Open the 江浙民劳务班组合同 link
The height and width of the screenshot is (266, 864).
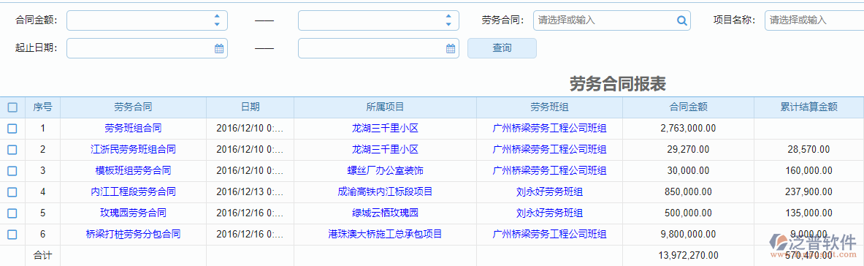(x=133, y=150)
